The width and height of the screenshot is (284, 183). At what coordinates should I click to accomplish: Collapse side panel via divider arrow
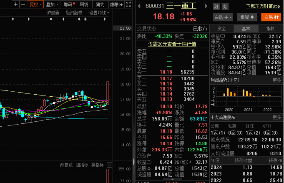[134, 162]
